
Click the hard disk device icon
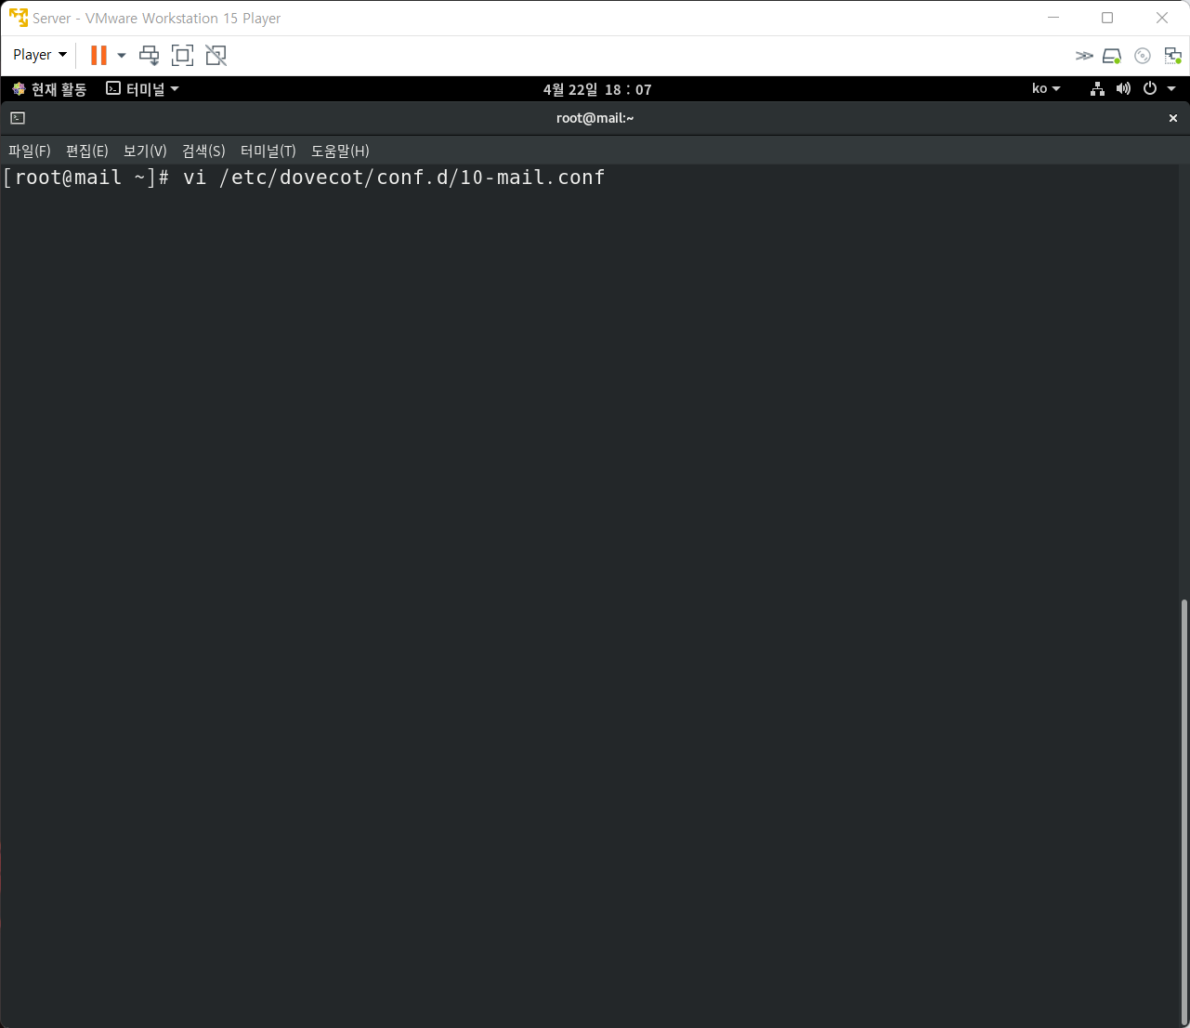click(x=1112, y=56)
